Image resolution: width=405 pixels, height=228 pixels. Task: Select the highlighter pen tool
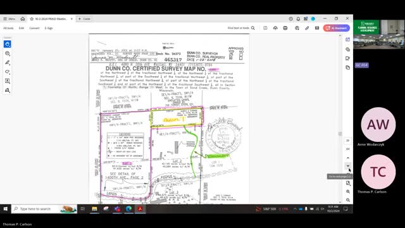click(x=7, y=63)
